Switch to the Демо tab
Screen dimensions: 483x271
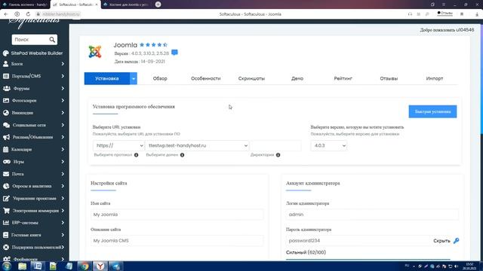click(x=297, y=78)
